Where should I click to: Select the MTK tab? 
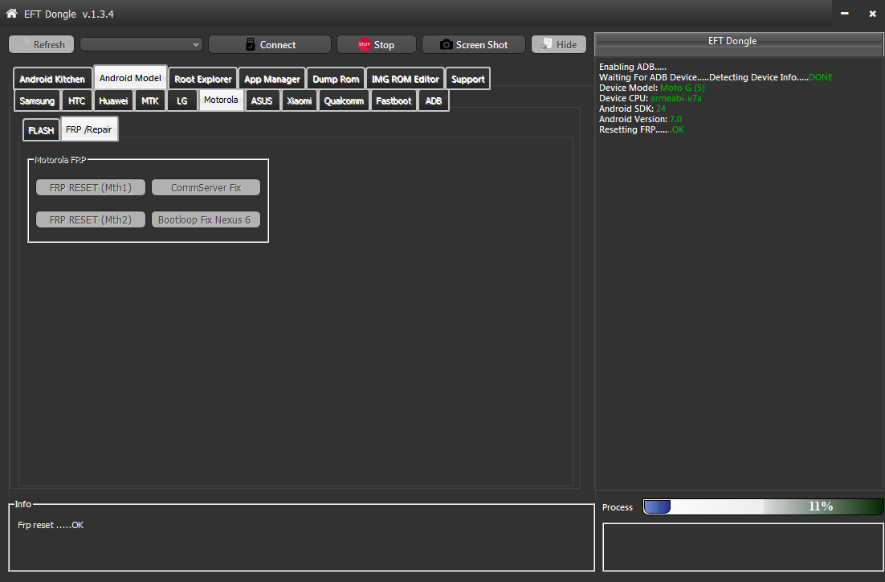[x=150, y=100]
